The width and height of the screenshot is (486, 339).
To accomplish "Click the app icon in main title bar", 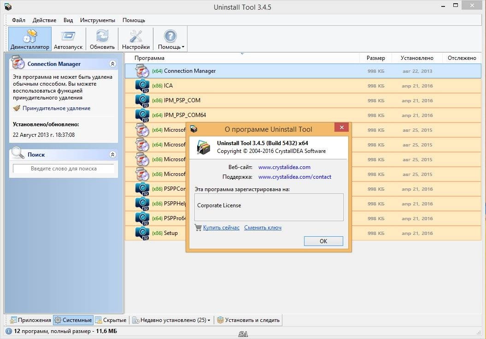I will (x=8, y=7).
